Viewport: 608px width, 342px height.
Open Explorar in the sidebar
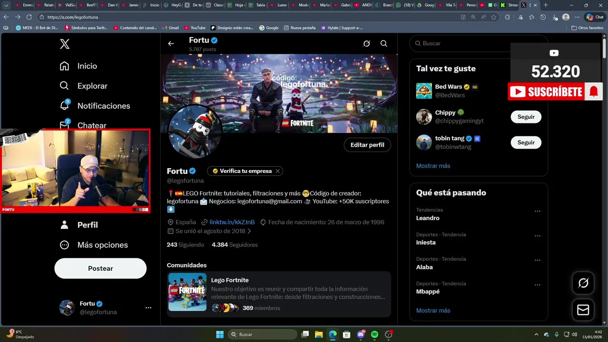[84, 86]
